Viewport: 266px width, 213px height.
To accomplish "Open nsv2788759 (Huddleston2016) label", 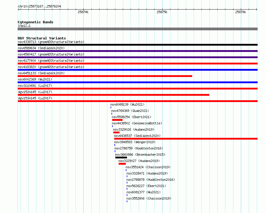I will (139, 148).
